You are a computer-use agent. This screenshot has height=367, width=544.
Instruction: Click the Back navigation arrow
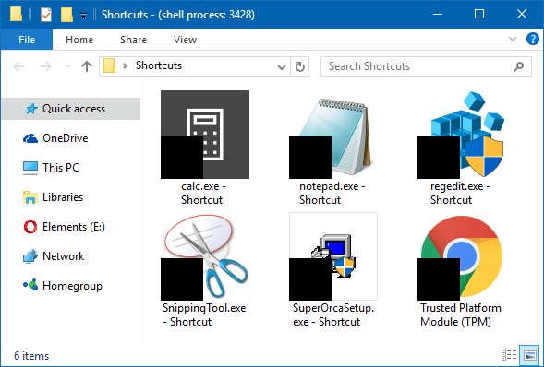[x=18, y=66]
